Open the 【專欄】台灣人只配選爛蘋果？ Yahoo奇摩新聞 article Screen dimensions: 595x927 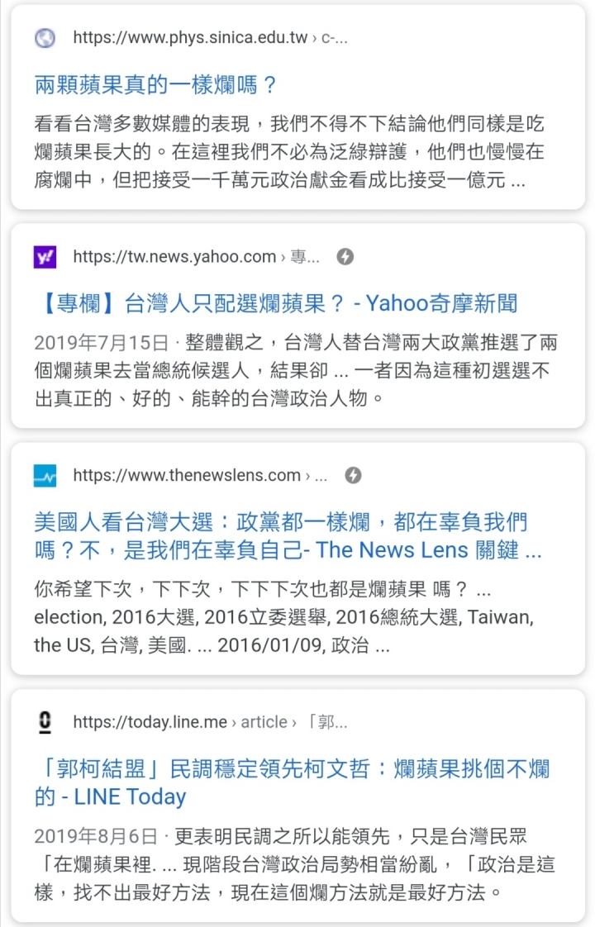[x=276, y=303]
